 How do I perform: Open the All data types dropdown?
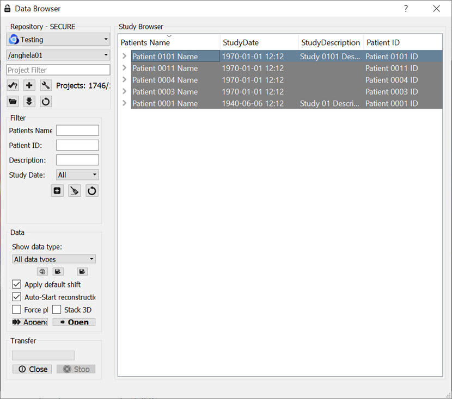click(x=54, y=259)
